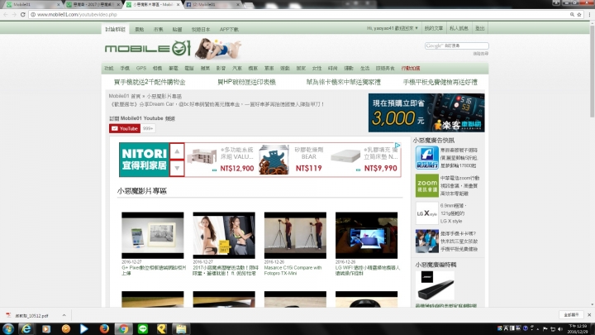Bookmark this page with the star icon
This screenshot has width=595, height=335.
(x=579, y=14)
